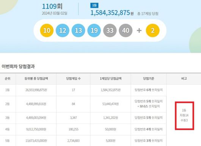Select total prize 4,488,999,816원

point(36,104)
